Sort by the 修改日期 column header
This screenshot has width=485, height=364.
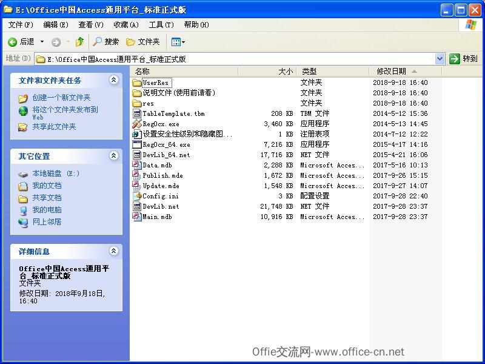[406, 72]
